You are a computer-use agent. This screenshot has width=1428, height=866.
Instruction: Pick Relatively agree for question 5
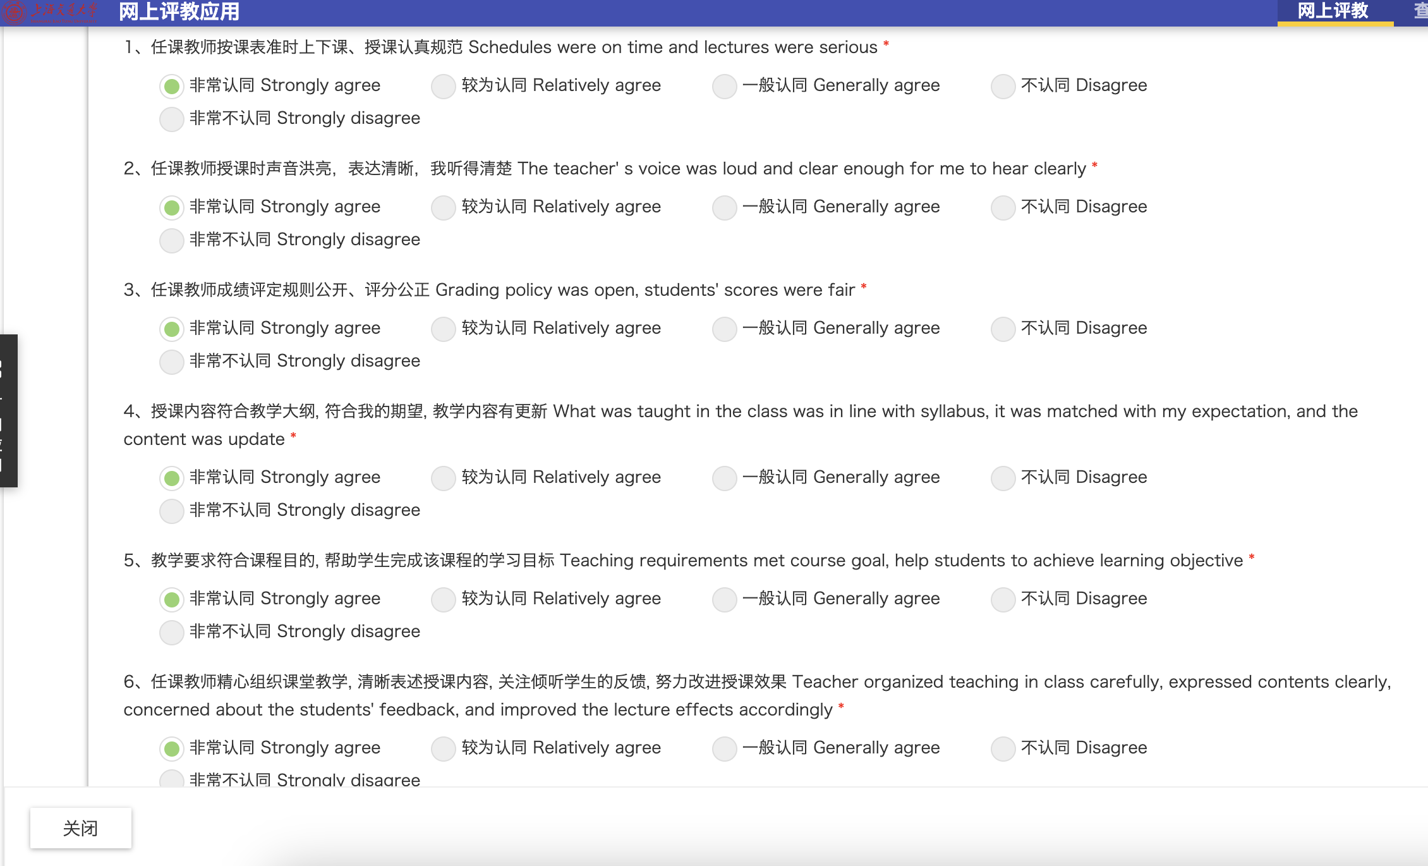coord(444,599)
